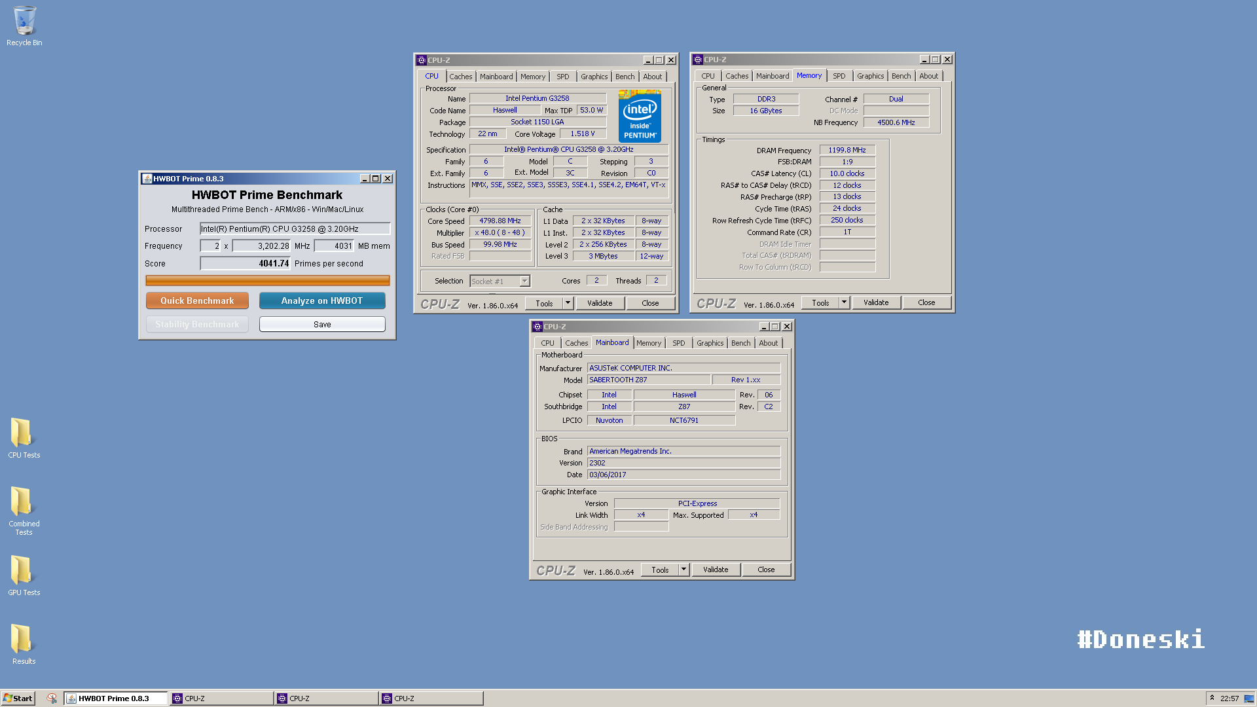Click Tools button in Memory window

820,302
